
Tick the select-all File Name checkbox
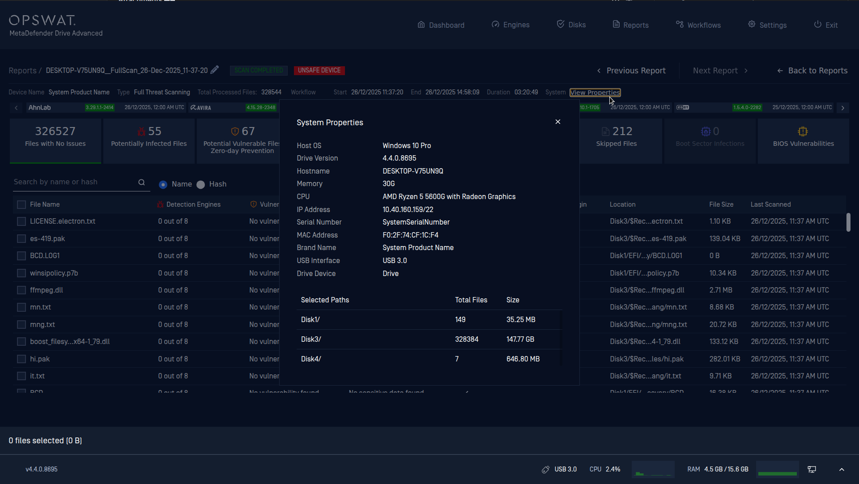(x=21, y=204)
